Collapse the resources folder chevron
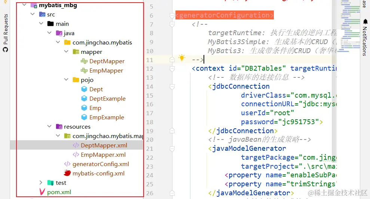 point(49,126)
